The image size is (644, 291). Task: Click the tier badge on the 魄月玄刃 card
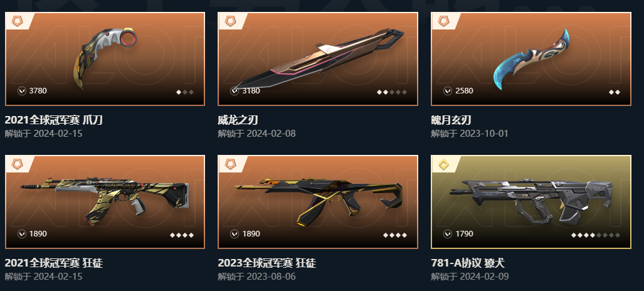tap(443, 21)
